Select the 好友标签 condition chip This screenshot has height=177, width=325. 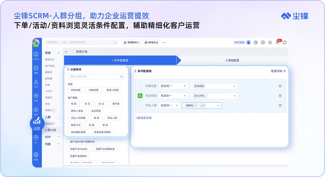(x=76, y=90)
